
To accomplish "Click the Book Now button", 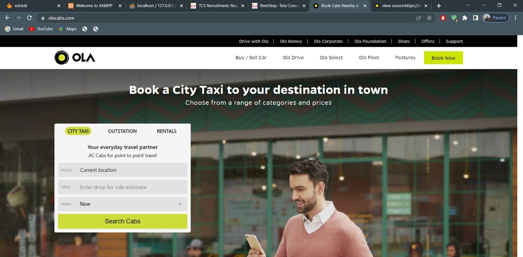I will [x=443, y=58].
